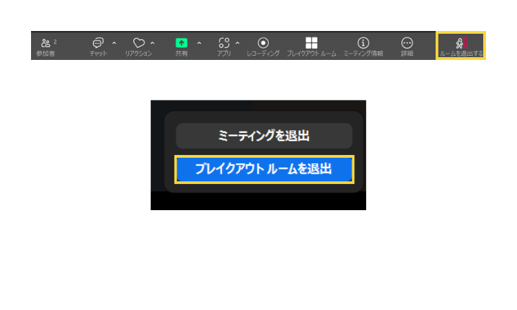The height and width of the screenshot is (310, 517).
Task: Expand the chevron next to チャット
Action: 114,43
